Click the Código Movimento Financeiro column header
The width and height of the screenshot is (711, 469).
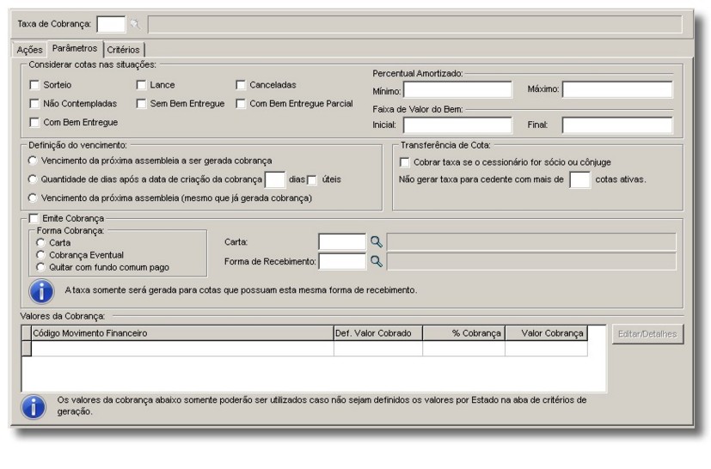click(182, 333)
